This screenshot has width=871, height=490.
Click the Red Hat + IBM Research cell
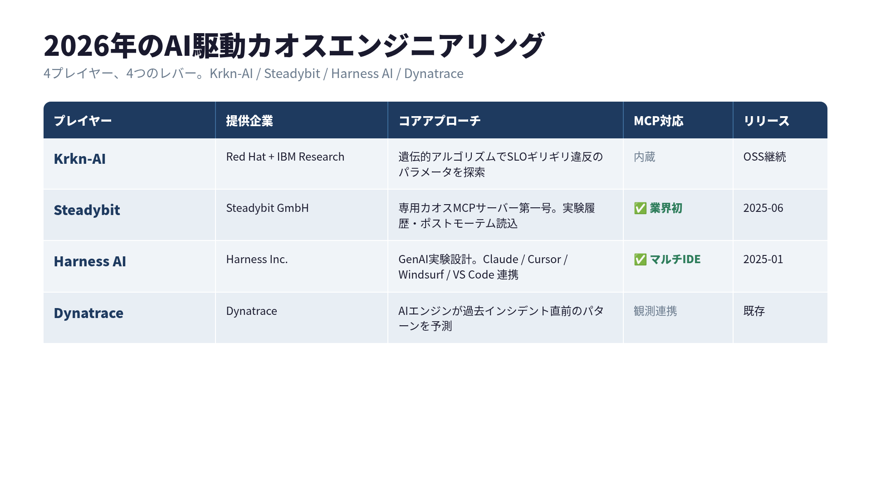[302, 164]
